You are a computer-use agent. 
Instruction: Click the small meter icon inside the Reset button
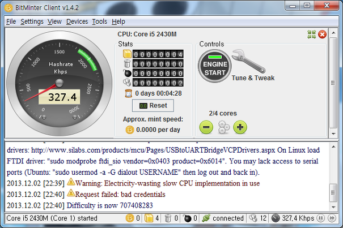click(143, 106)
